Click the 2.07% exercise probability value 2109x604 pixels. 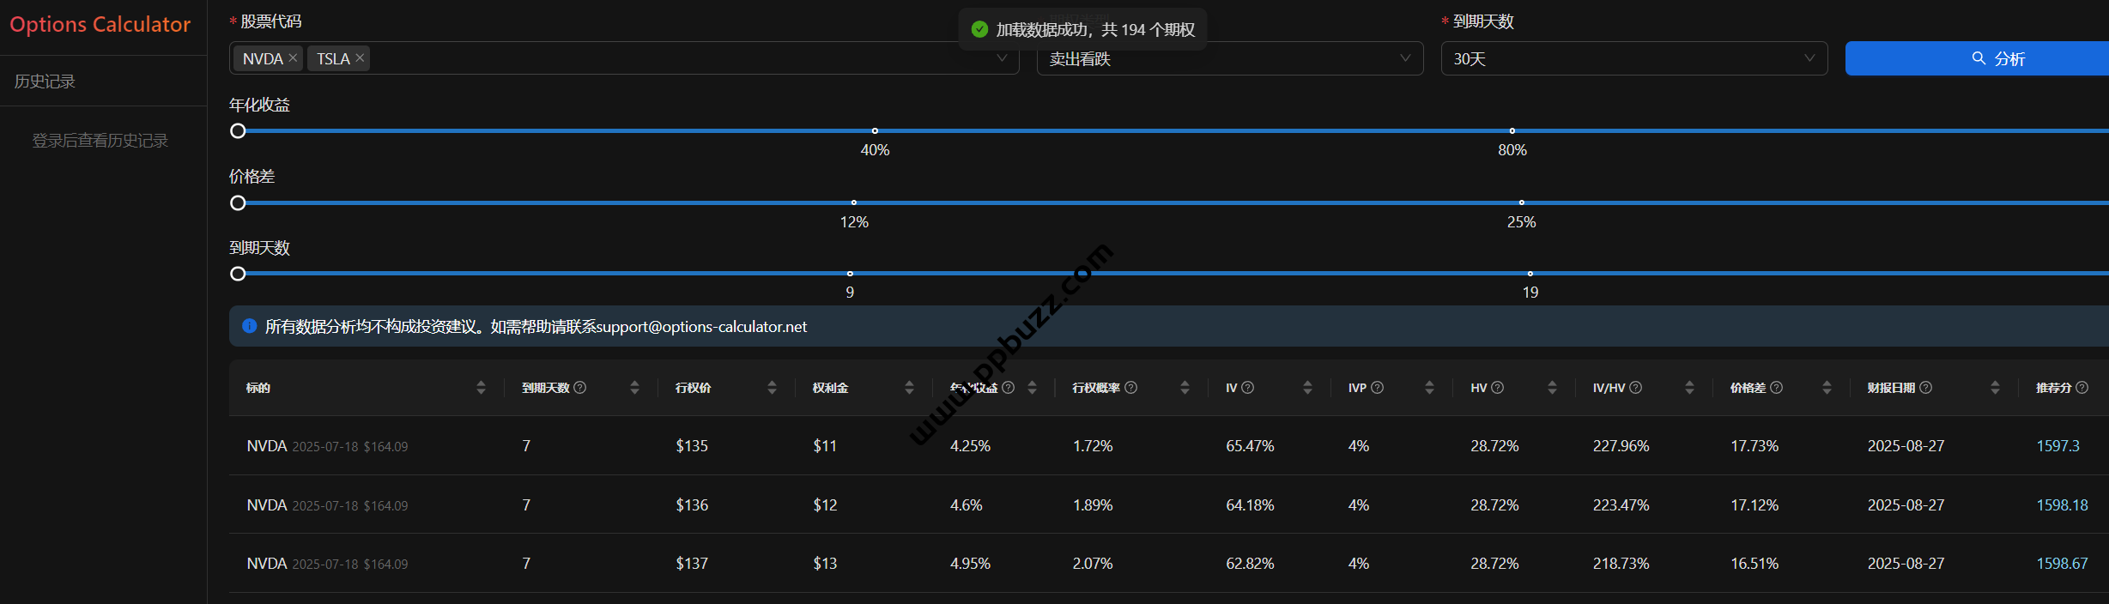click(x=1093, y=564)
